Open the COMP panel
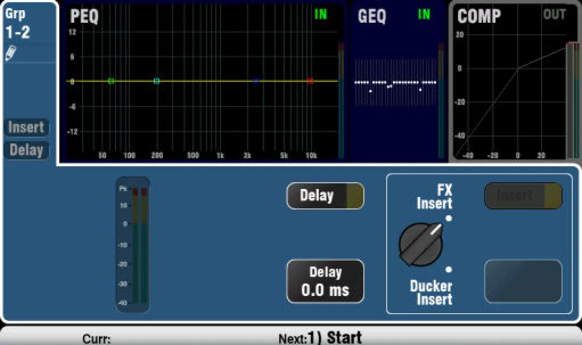The height and width of the screenshot is (345, 582). [515, 83]
